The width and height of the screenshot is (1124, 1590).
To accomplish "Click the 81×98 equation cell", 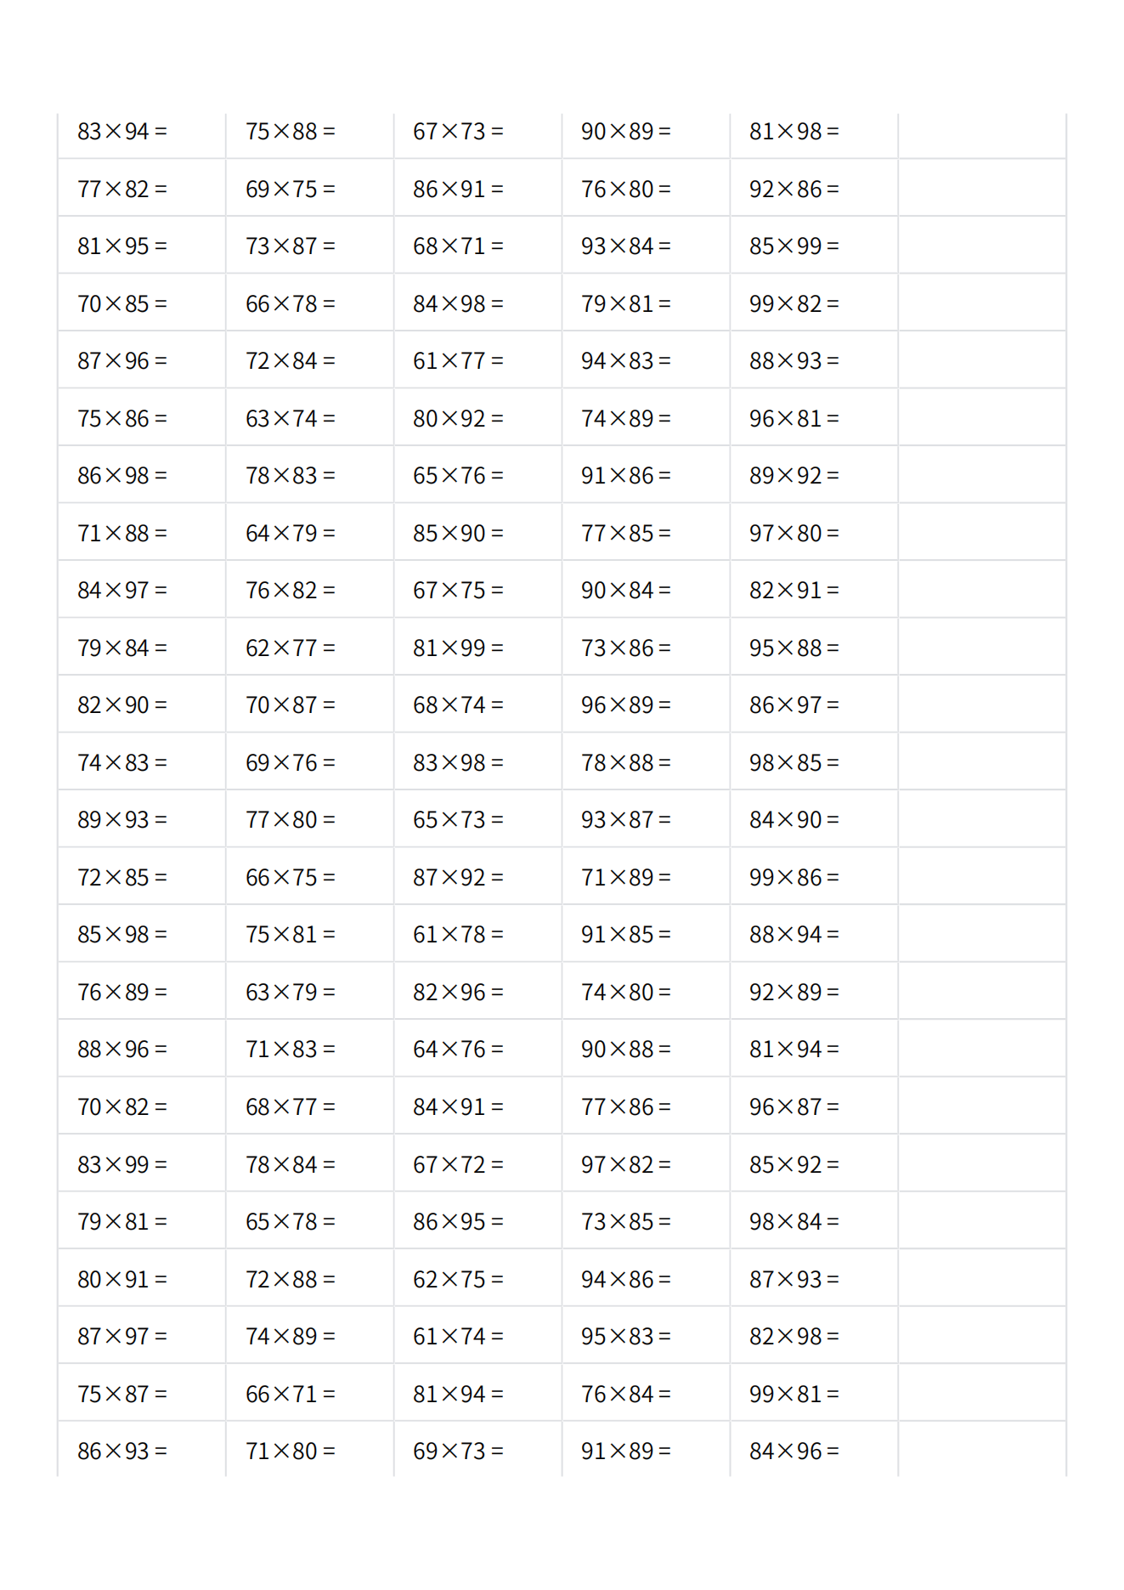I will click(794, 132).
